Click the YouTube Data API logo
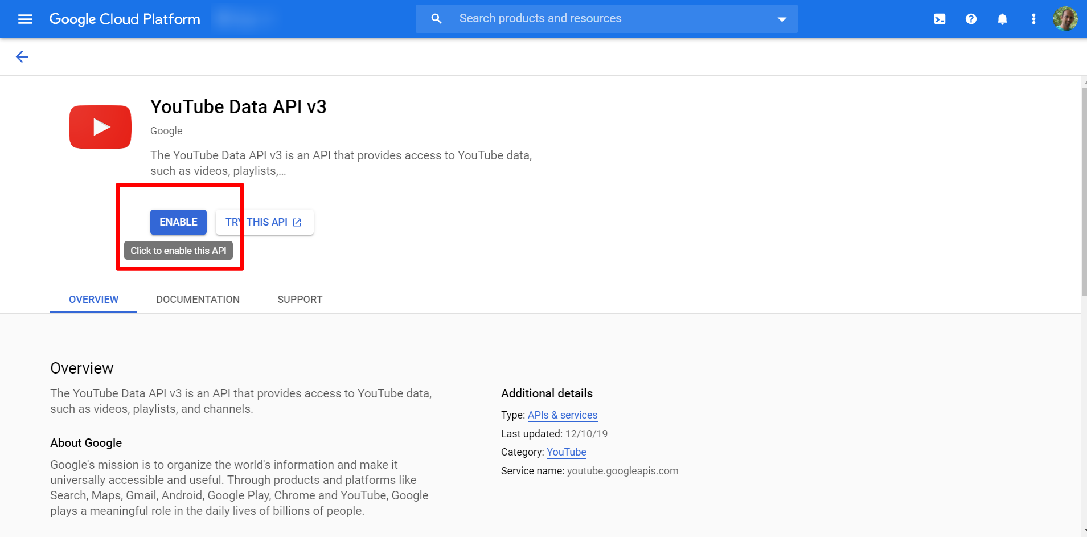 click(x=100, y=126)
